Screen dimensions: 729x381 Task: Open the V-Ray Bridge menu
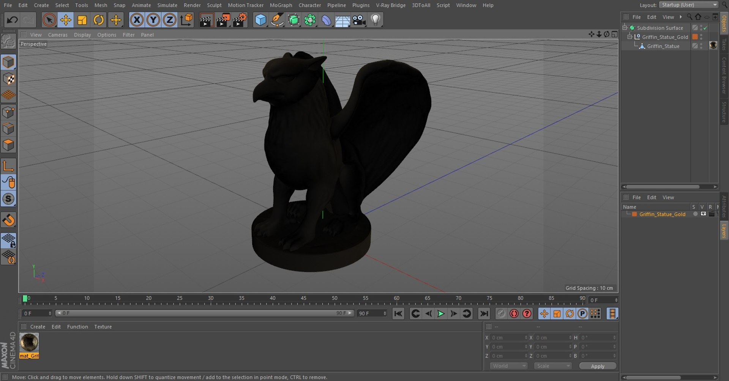(x=391, y=5)
